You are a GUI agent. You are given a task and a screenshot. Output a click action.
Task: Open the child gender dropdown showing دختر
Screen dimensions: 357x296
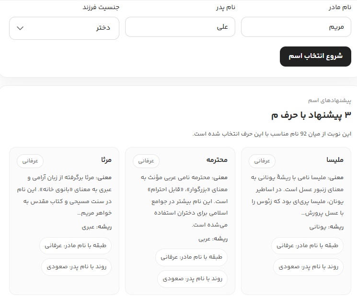pos(64,28)
